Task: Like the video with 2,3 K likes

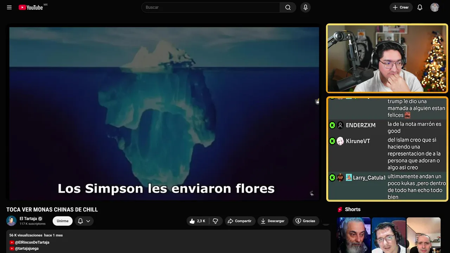Action: [x=197, y=221]
